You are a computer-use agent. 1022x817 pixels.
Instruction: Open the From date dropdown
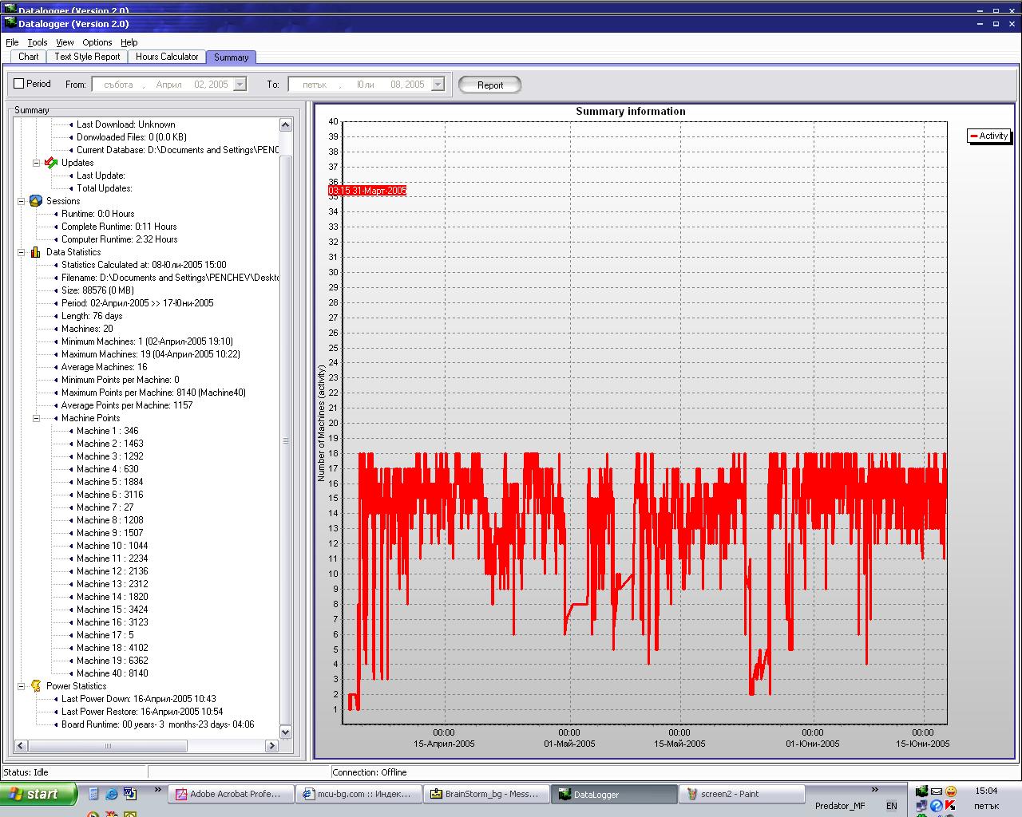(240, 84)
